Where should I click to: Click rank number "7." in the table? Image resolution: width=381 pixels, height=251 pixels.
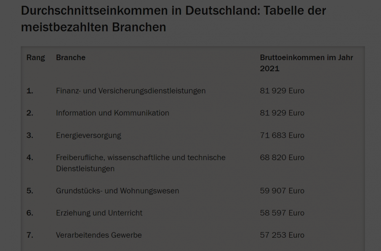pyautogui.click(x=30, y=235)
